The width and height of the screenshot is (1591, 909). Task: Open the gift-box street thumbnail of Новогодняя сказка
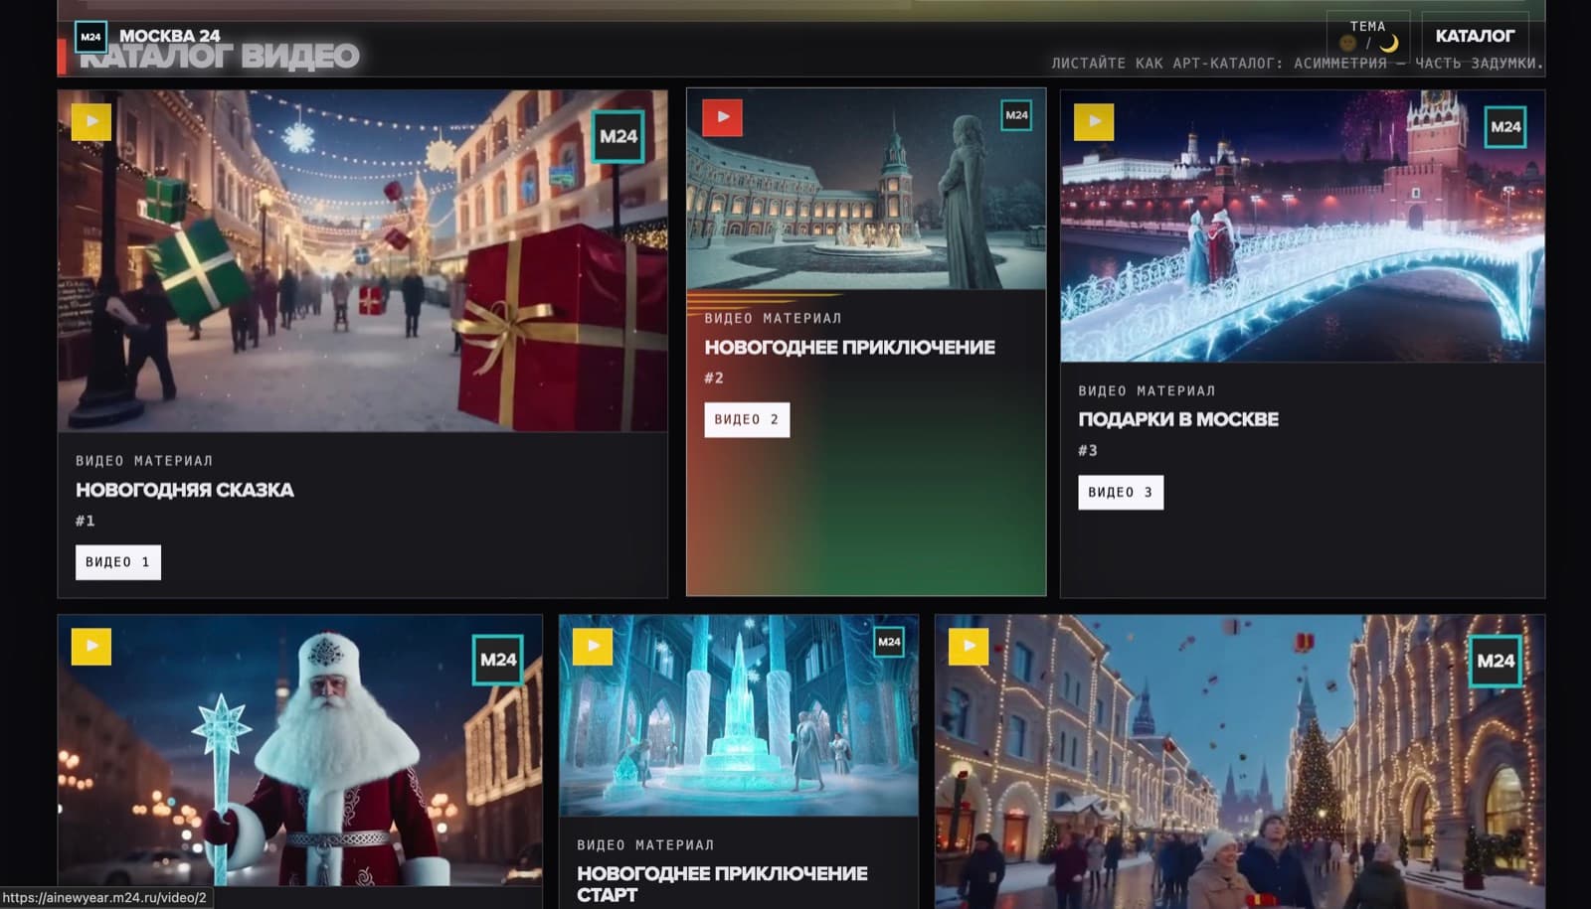(x=363, y=261)
